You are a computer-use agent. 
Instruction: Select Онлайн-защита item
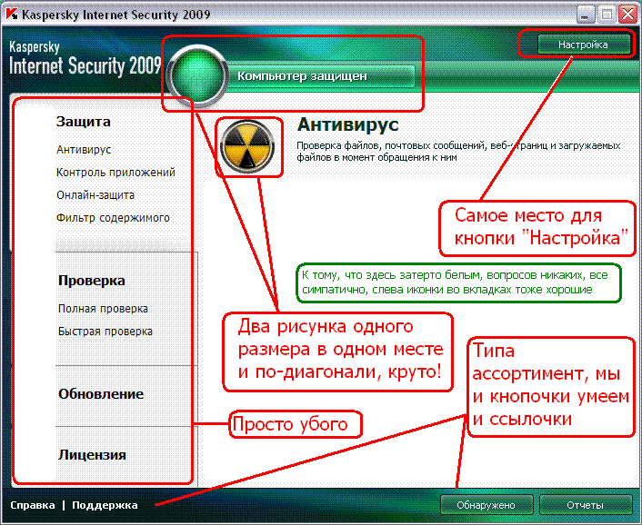[x=95, y=195]
